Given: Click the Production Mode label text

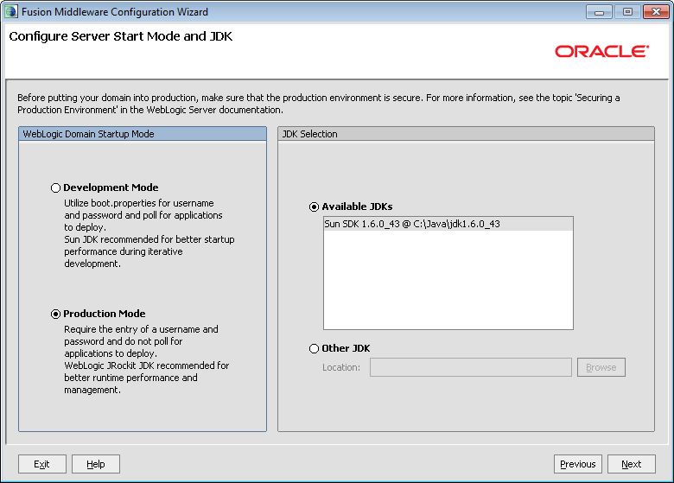Looking at the screenshot, I should pyautogui.click(x=105, y=315).
